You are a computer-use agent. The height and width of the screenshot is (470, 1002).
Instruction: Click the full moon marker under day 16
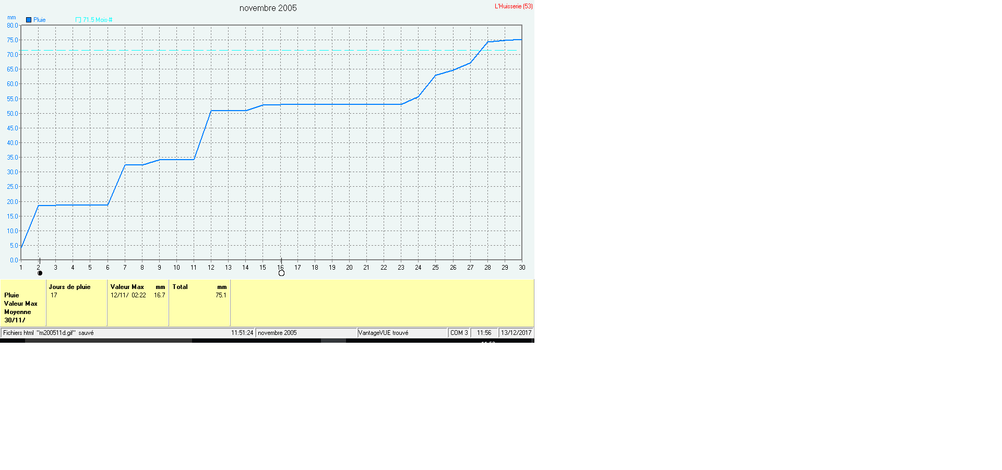click(x=281, y=273)
